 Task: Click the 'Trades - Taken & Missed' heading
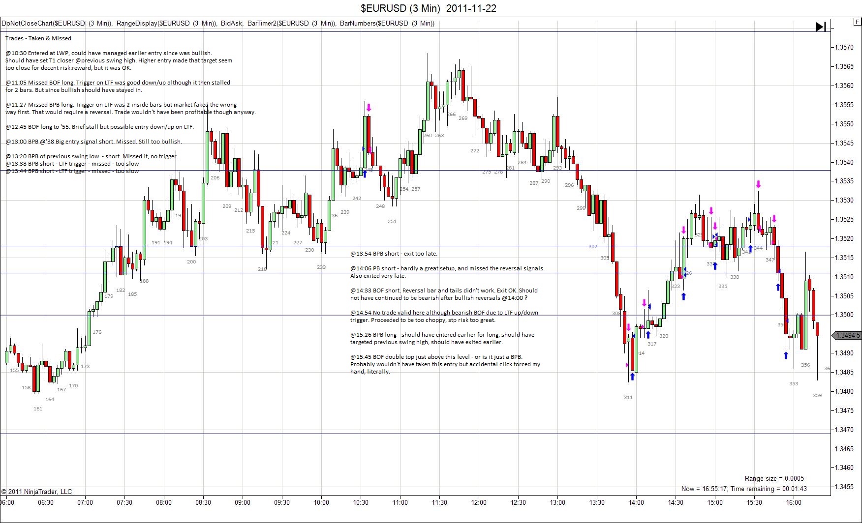pos(38,38)
